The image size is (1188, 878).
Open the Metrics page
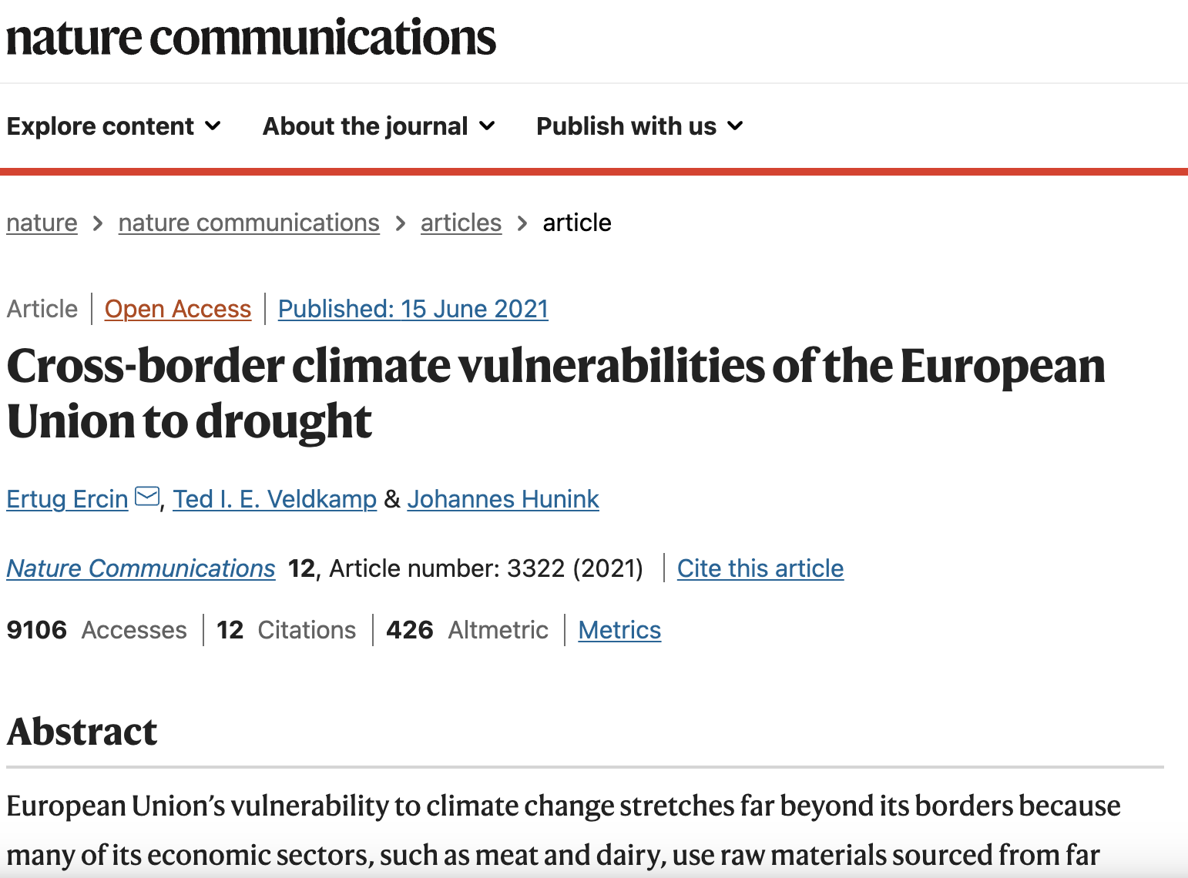619,630
